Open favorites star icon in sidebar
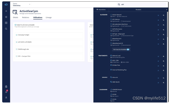 (6, 17)
